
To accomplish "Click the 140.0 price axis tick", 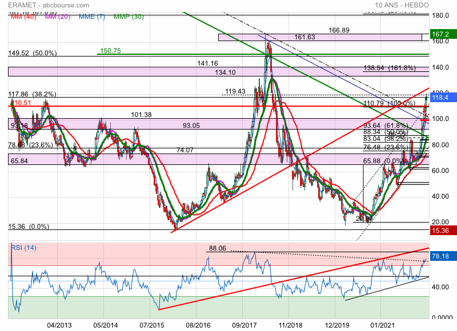I will tap(440, 67).
